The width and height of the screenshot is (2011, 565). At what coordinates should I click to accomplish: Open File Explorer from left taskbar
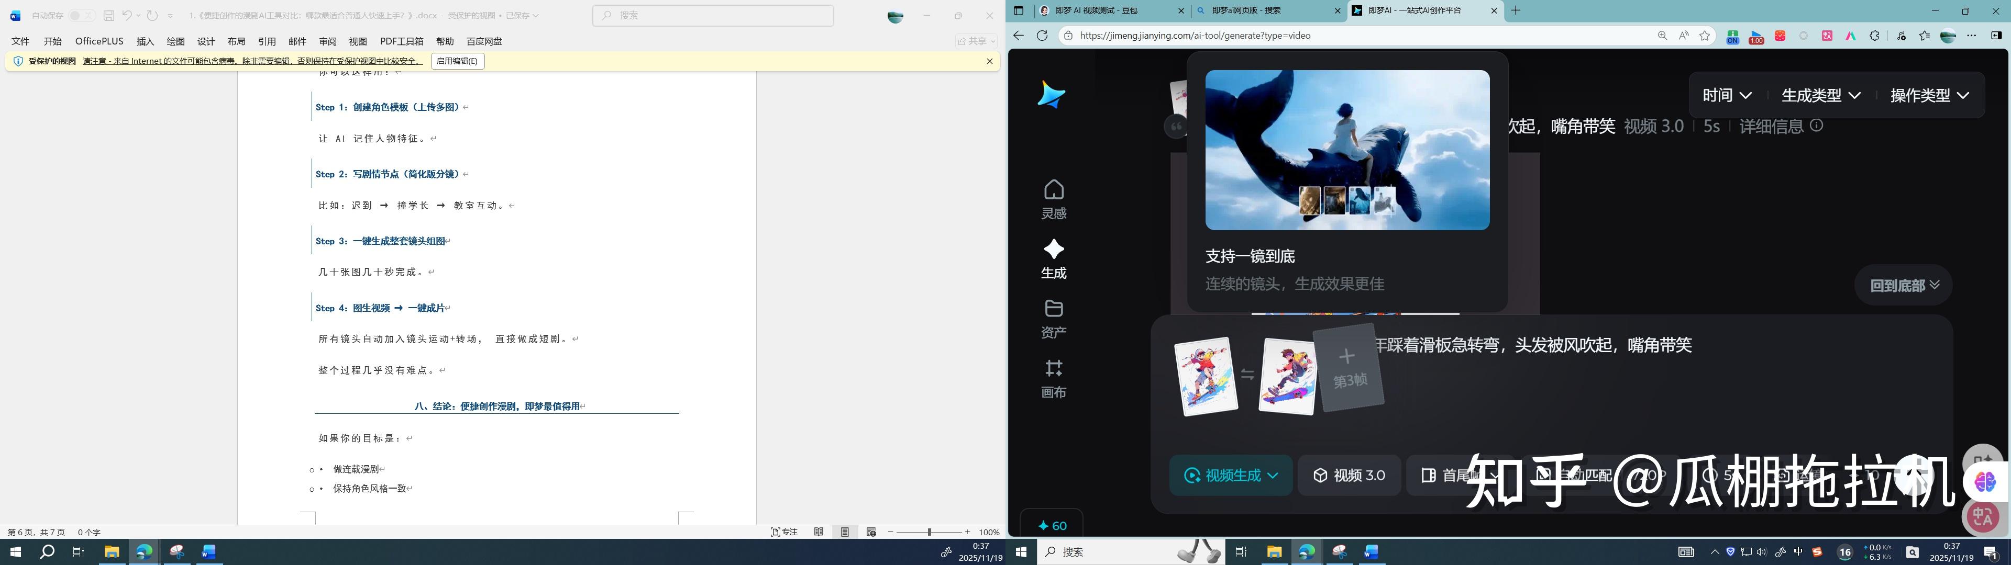[111, 552]
